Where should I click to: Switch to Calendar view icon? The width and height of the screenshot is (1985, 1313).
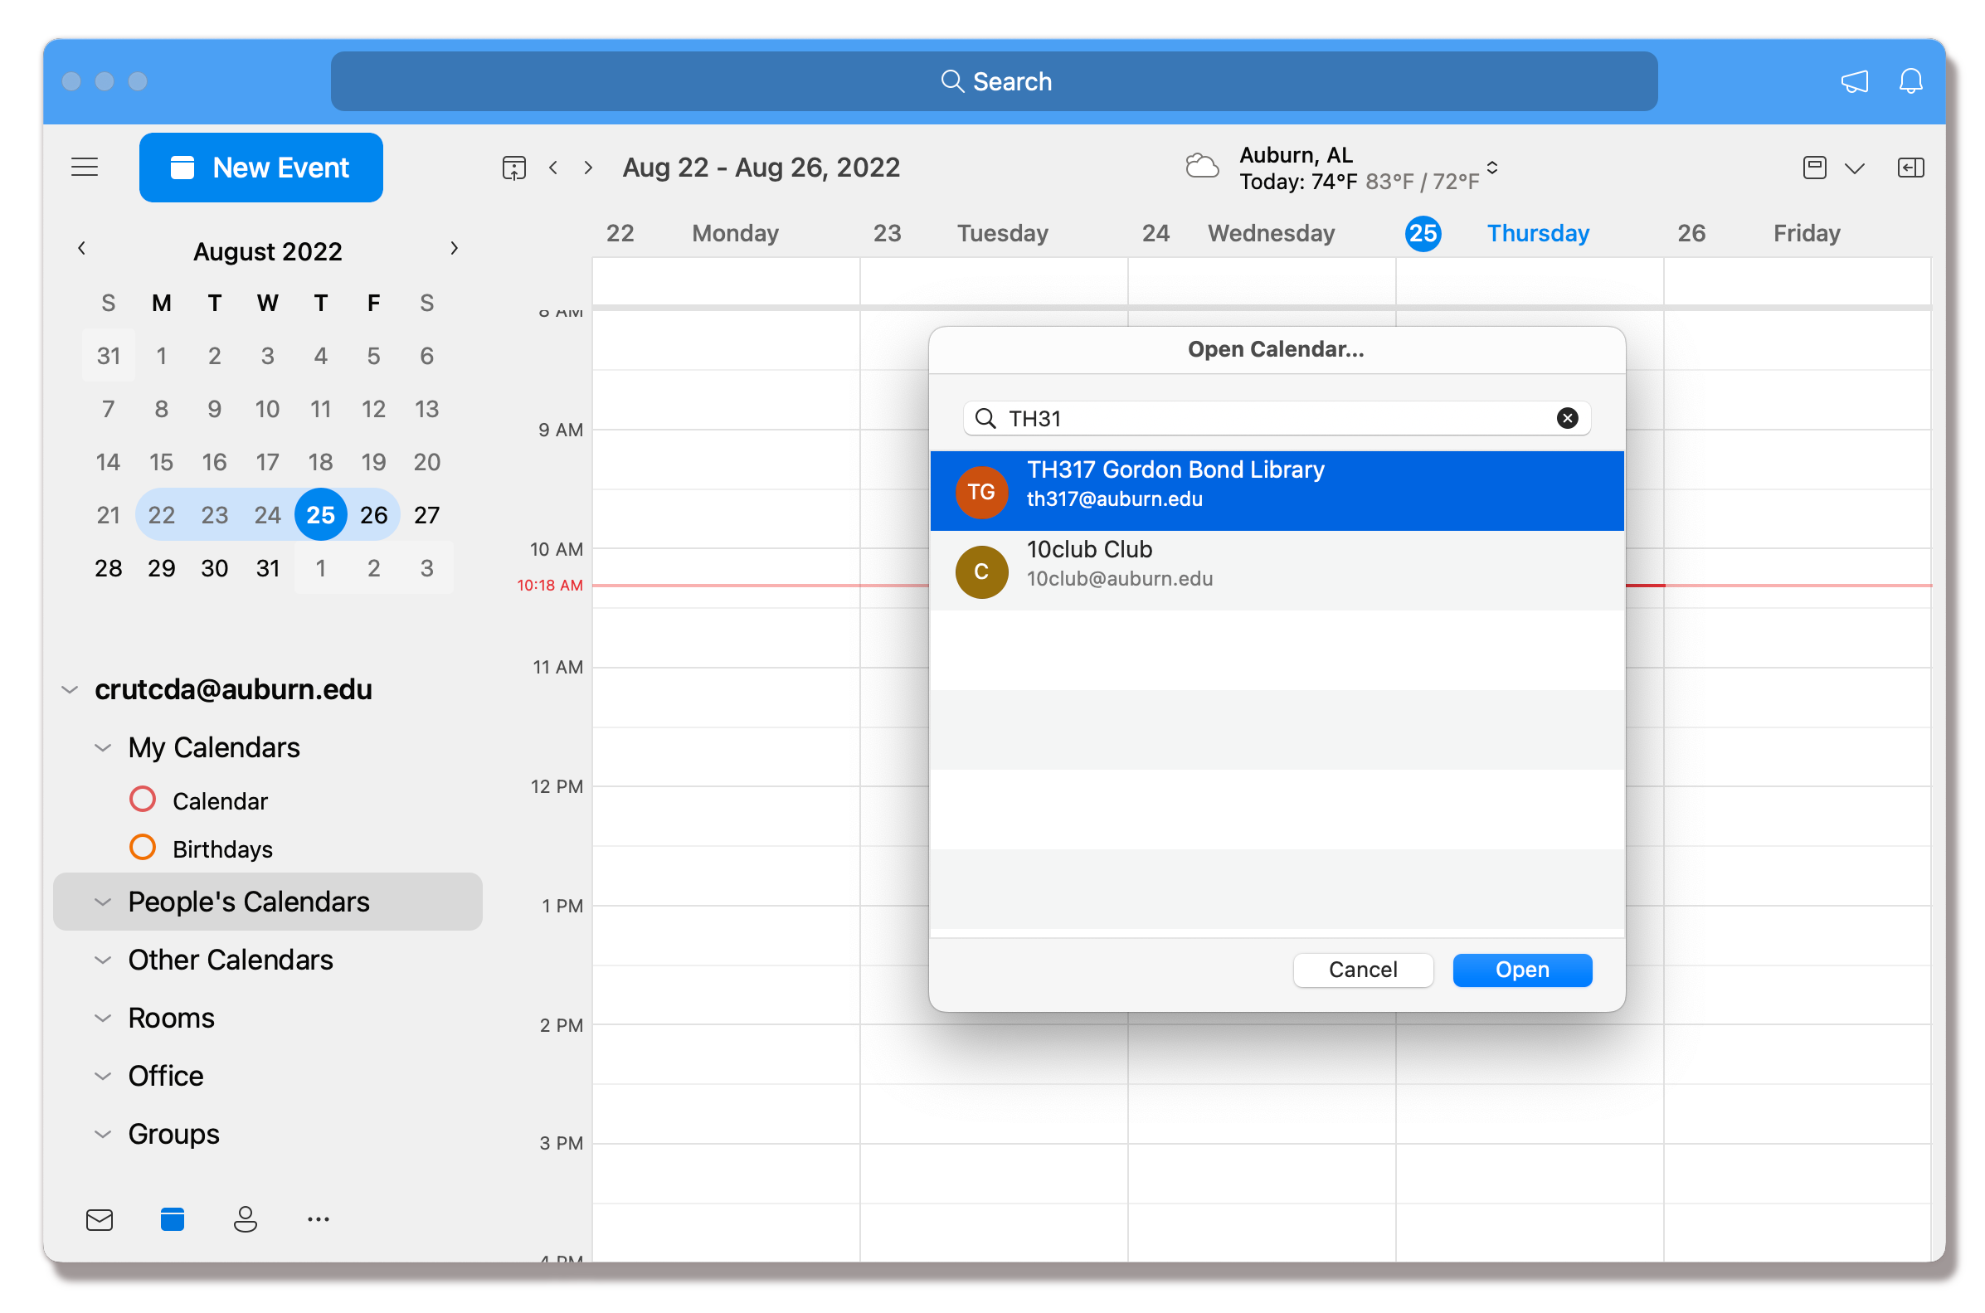[x=173, y=1219]
